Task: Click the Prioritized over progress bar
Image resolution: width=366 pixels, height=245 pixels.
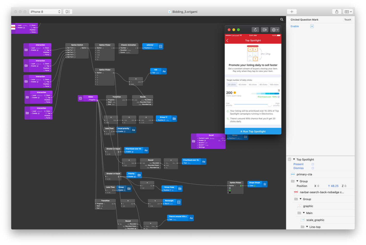Action: click(265, 94)
